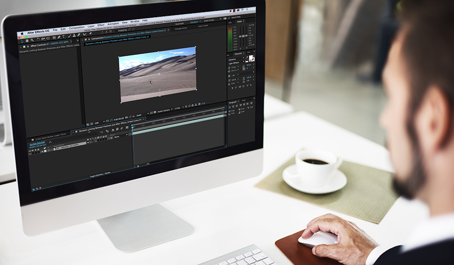The image size is (454, 265).
Task: Open the Animation menu
Action: tap(113, 24)
